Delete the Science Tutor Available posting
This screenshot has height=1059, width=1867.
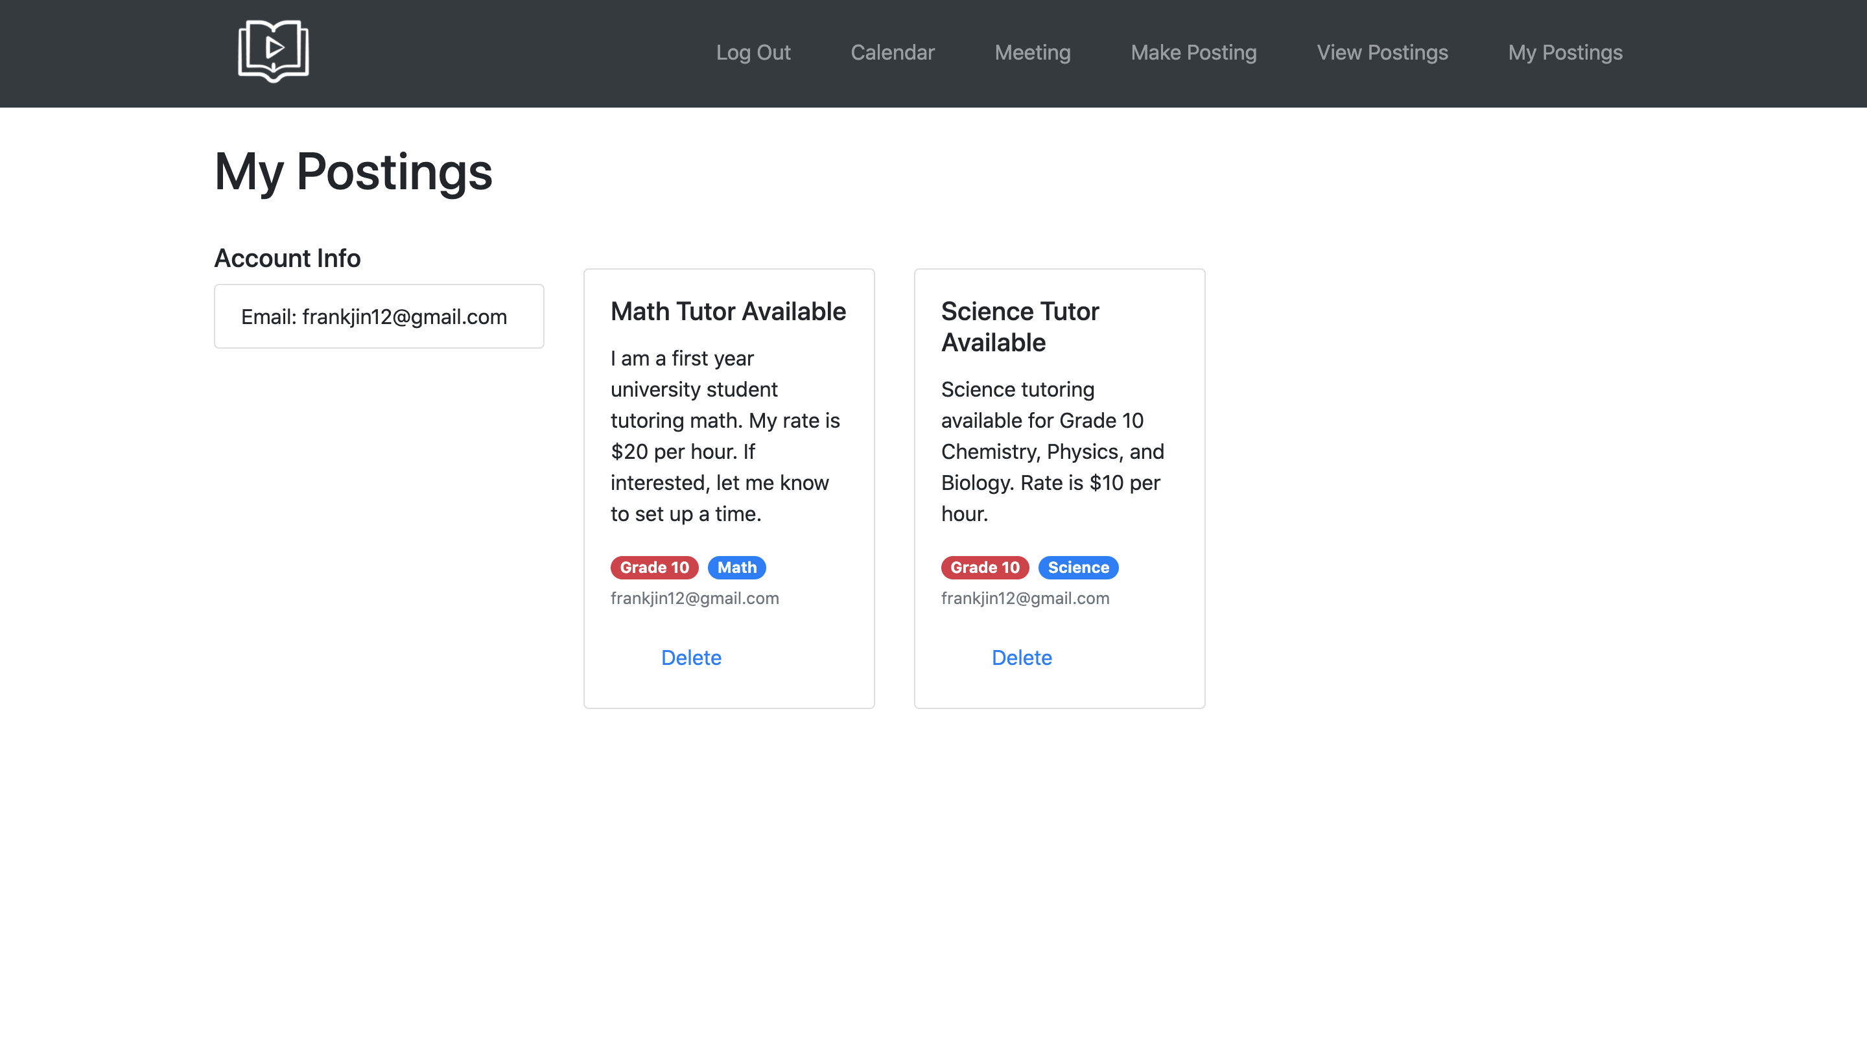coord(1021,658)
